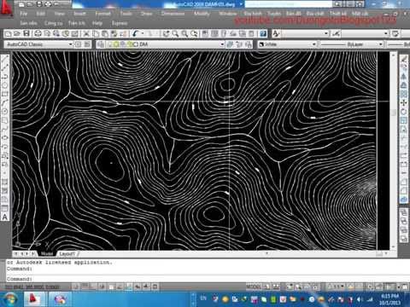
Task: Open the Windows Start button
Action: click(x=9, y=299)
